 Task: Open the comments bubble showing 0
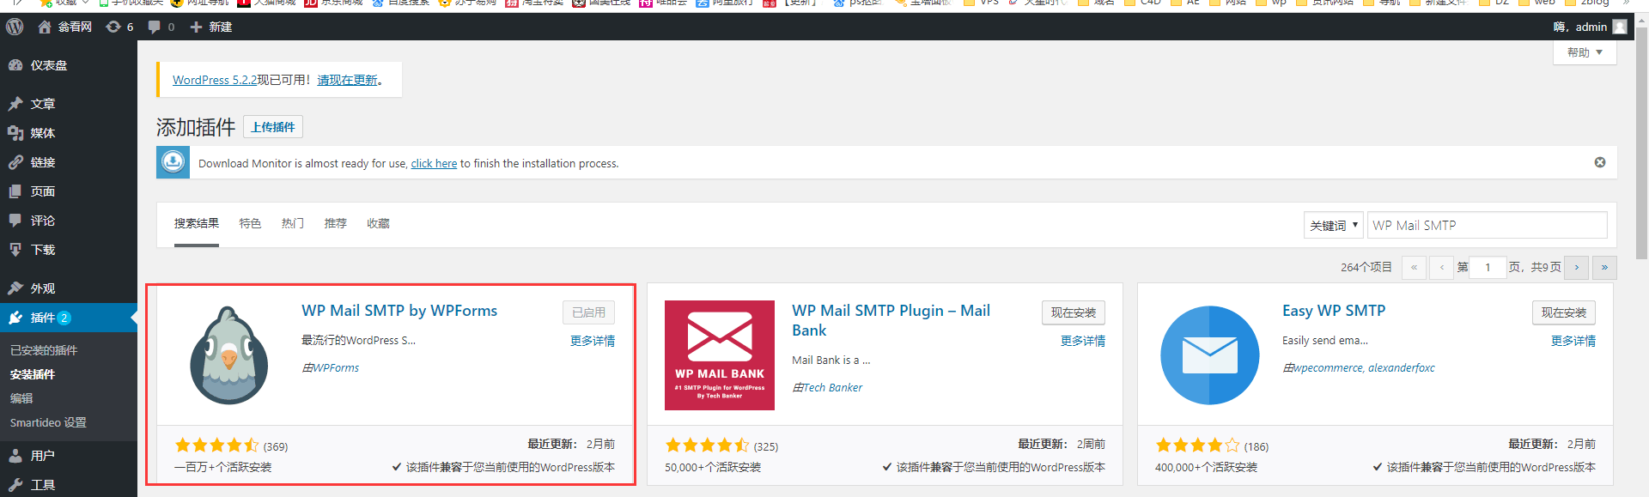[x=161, y=27]
